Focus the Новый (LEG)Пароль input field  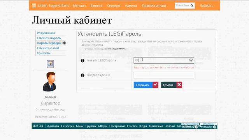pos(164,60)
